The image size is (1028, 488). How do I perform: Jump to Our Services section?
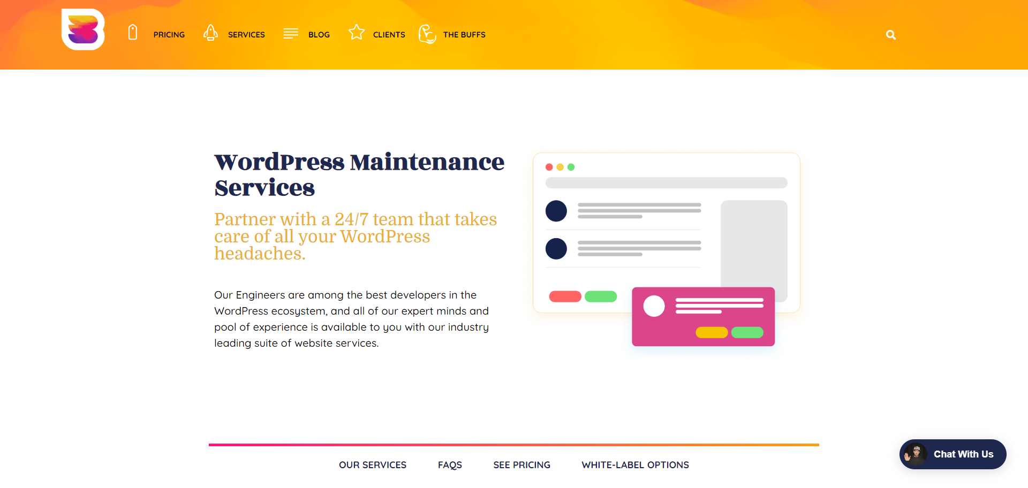click(373, 465)
